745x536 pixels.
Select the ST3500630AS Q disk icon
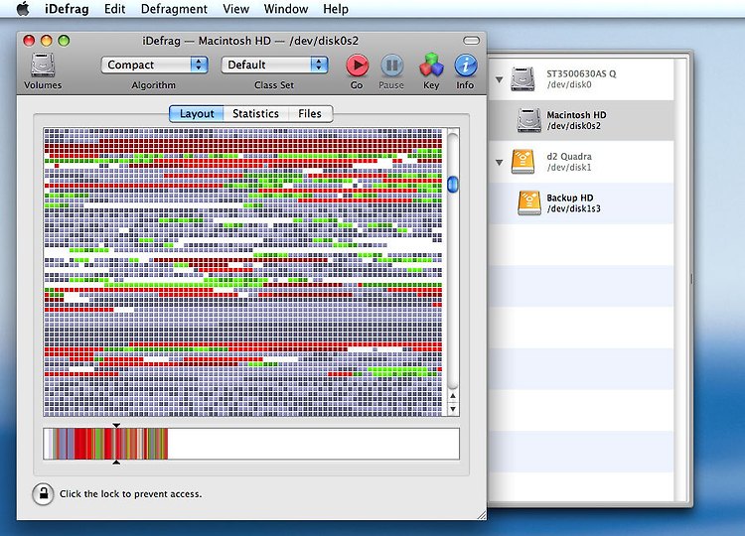click(x=523, y=78)
